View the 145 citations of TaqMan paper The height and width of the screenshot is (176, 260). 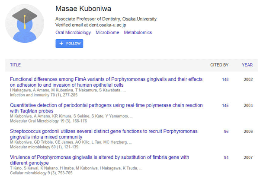coord(225,106)
